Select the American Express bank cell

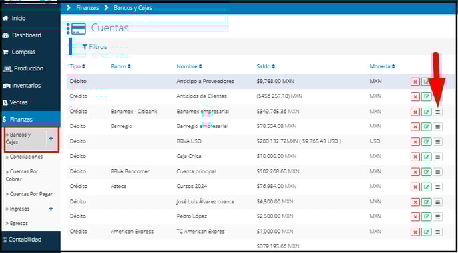pos(132,232)
